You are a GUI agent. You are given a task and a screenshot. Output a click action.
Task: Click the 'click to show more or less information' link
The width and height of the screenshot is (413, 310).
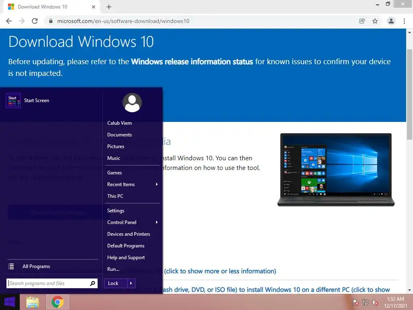tap(220, 271)
